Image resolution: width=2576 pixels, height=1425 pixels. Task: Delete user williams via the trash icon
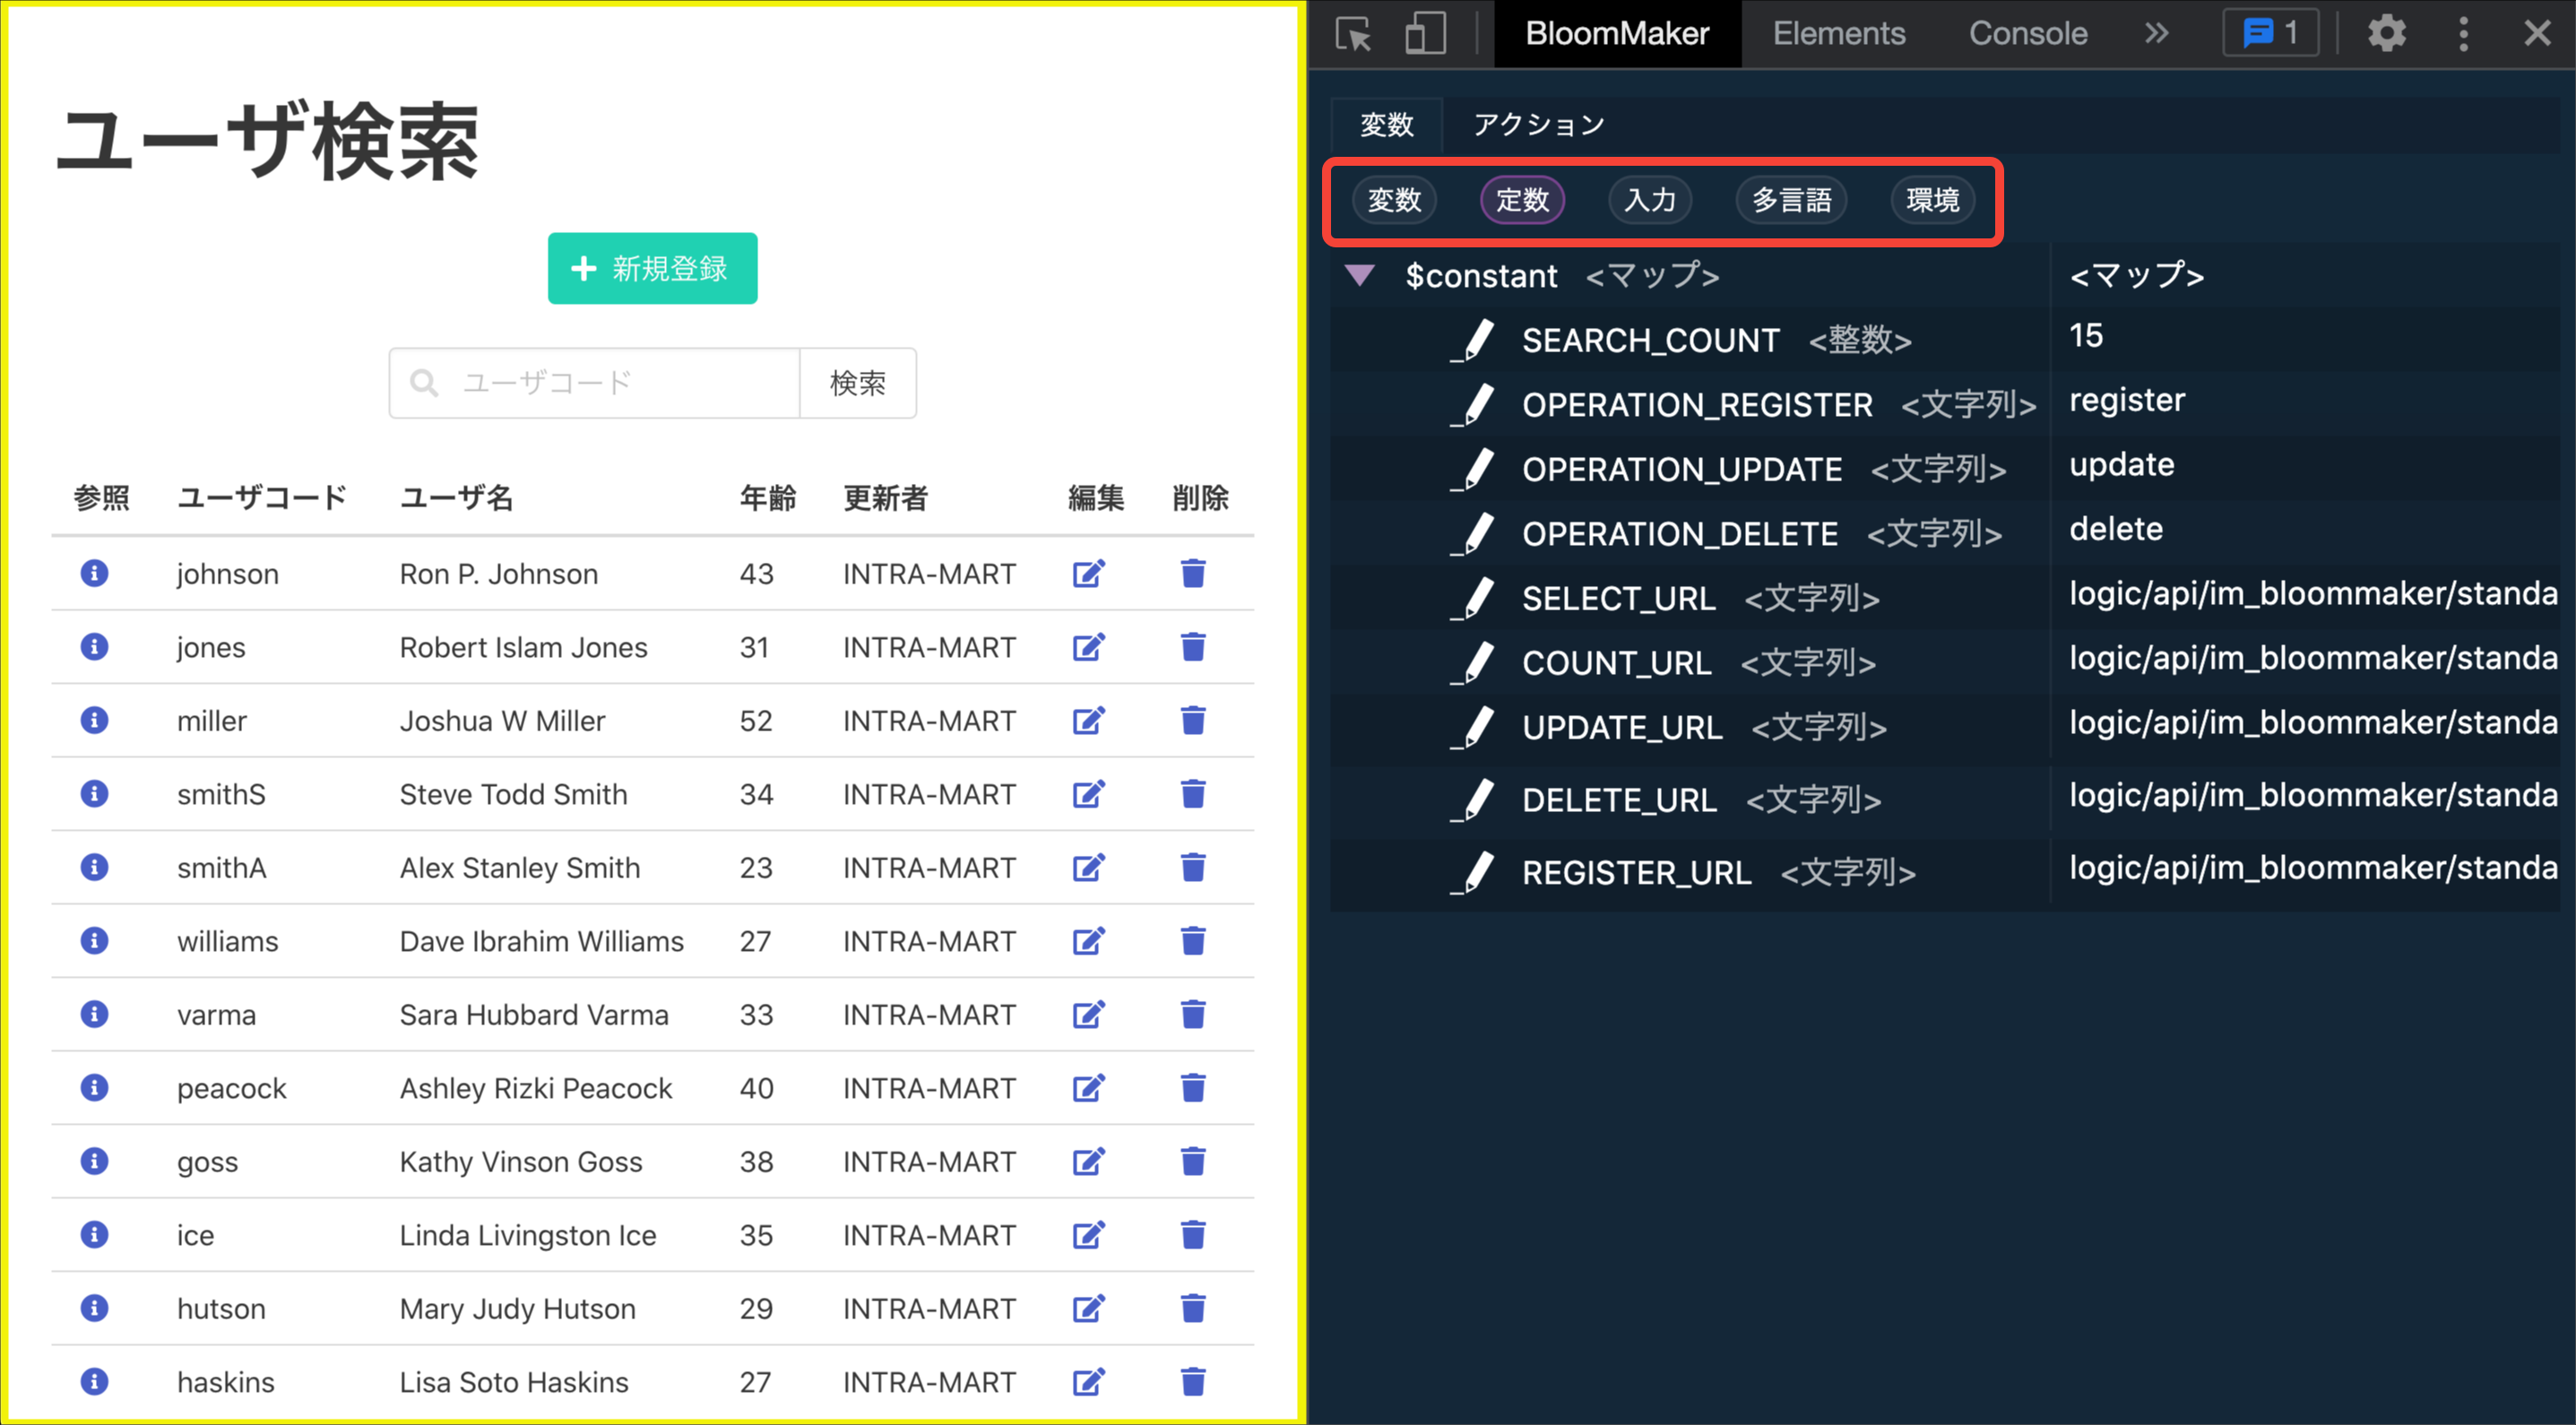tap(1192, 941)
